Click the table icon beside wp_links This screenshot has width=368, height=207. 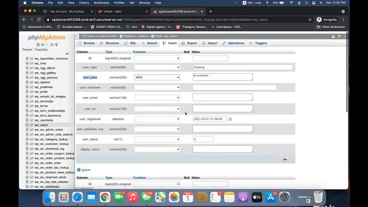pyautogui.click(x=32, y=63)
